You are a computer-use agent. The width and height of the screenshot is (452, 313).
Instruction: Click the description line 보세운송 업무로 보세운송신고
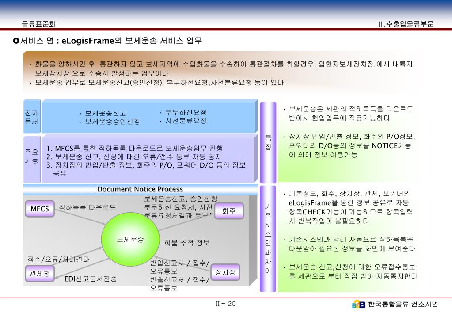[156, 83]
